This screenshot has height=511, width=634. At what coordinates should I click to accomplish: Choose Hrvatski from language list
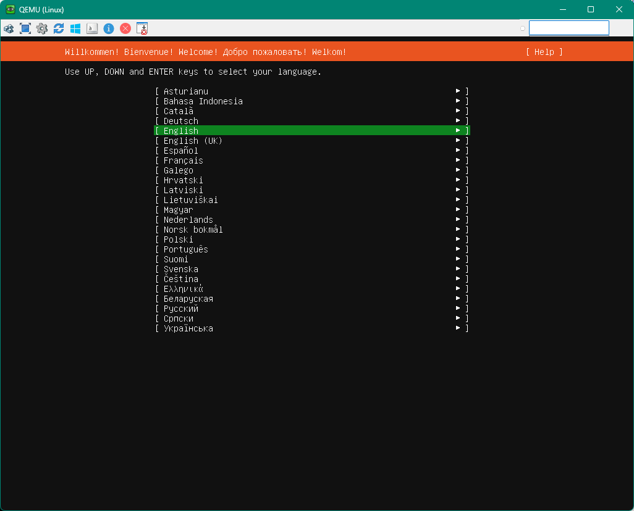311,180
